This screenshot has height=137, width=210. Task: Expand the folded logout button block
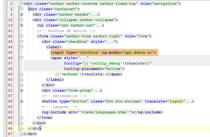[22, 101]
